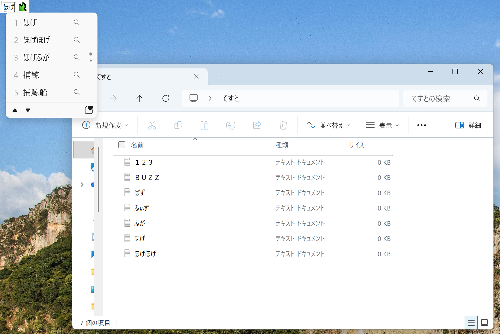Image resolution: width=500 pixels, height=334 pixels.
Task: Click the Share icon in toolbar
Action: [257, 125]
